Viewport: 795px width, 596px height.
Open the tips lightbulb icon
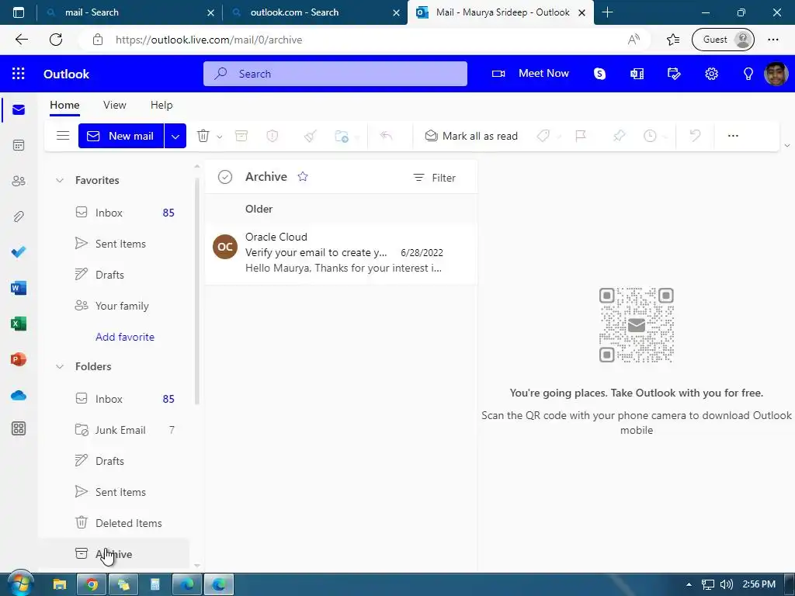(x=748, y=74)
